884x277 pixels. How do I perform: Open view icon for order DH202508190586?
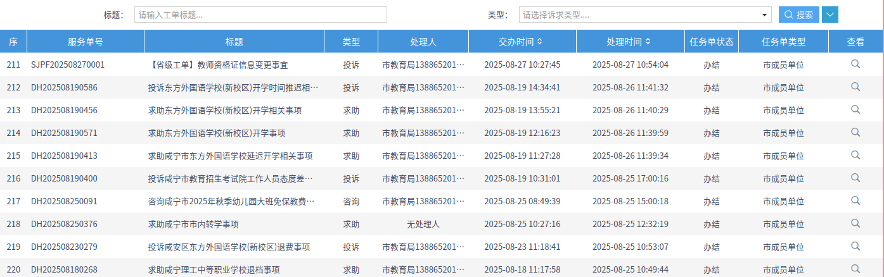[855, 87]
